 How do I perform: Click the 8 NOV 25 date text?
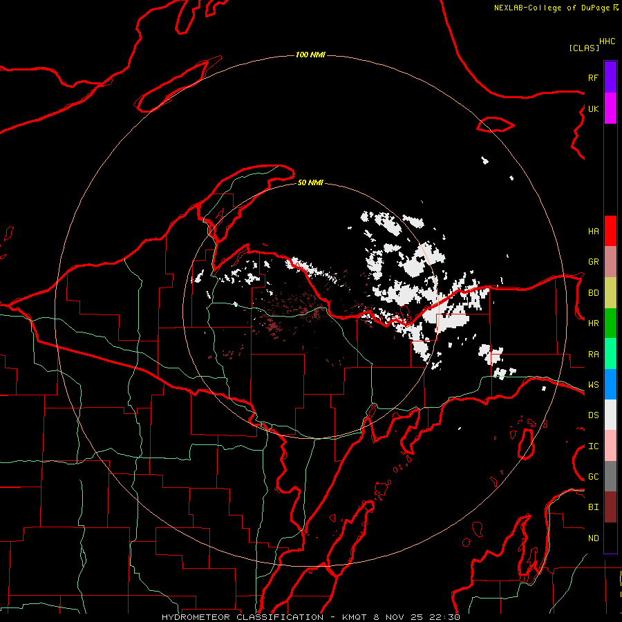[399, 617]
